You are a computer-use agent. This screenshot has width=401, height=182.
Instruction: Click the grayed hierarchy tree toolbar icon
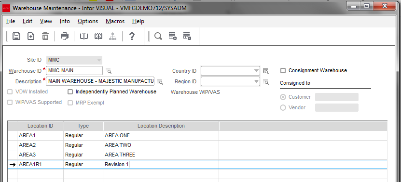tap(112, 36)
